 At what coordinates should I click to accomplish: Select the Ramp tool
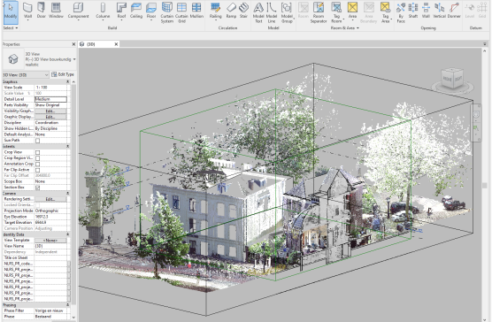pyautogui.click(x=231, y=10)
